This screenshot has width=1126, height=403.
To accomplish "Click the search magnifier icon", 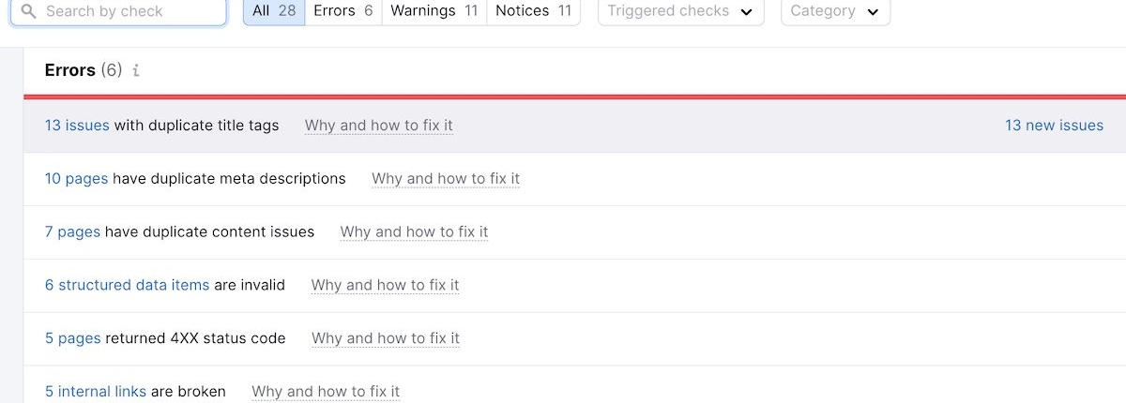I will tap(29, 11).
